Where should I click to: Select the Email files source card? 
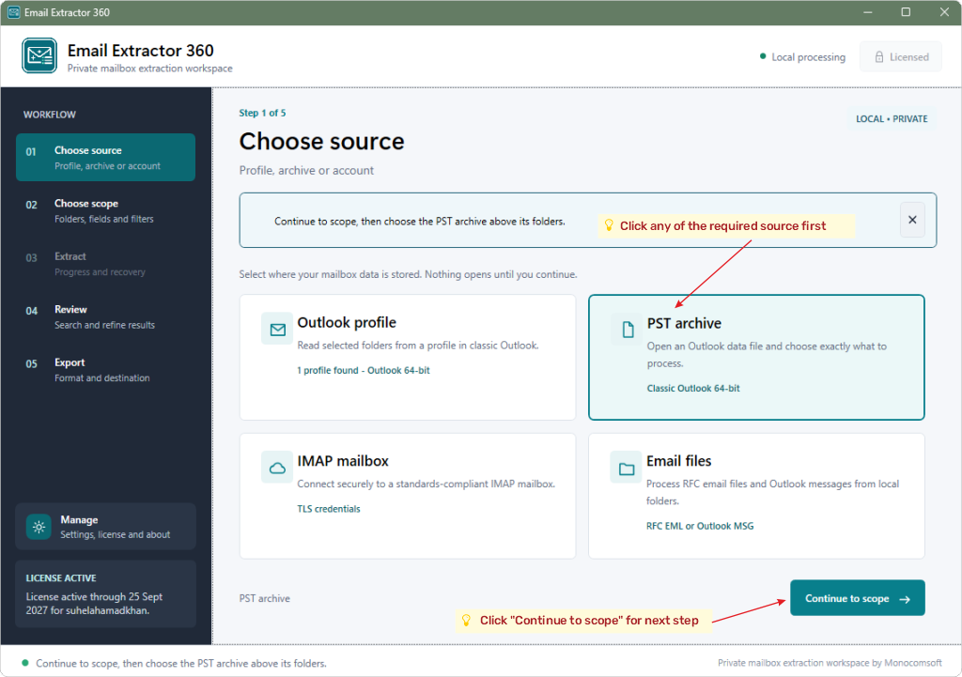(x=756, y=496)
